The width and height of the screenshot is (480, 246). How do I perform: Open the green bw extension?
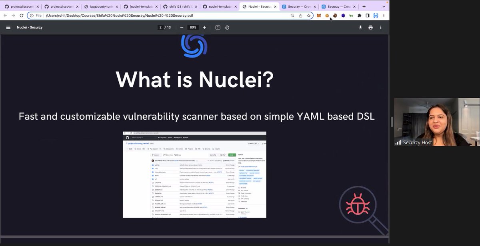pyautogui.click(x=351, y=16)
